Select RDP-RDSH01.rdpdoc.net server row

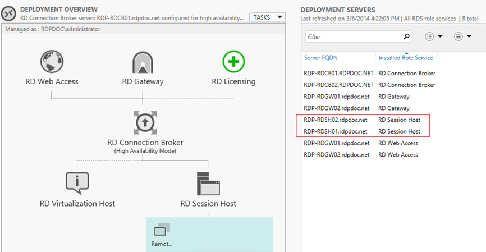tap(362, 131)
